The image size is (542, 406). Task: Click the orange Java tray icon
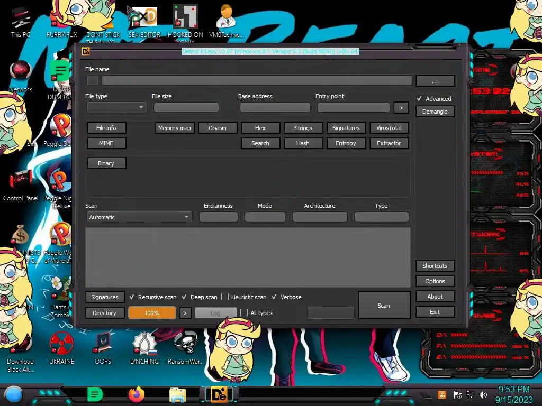click(442, 394)
